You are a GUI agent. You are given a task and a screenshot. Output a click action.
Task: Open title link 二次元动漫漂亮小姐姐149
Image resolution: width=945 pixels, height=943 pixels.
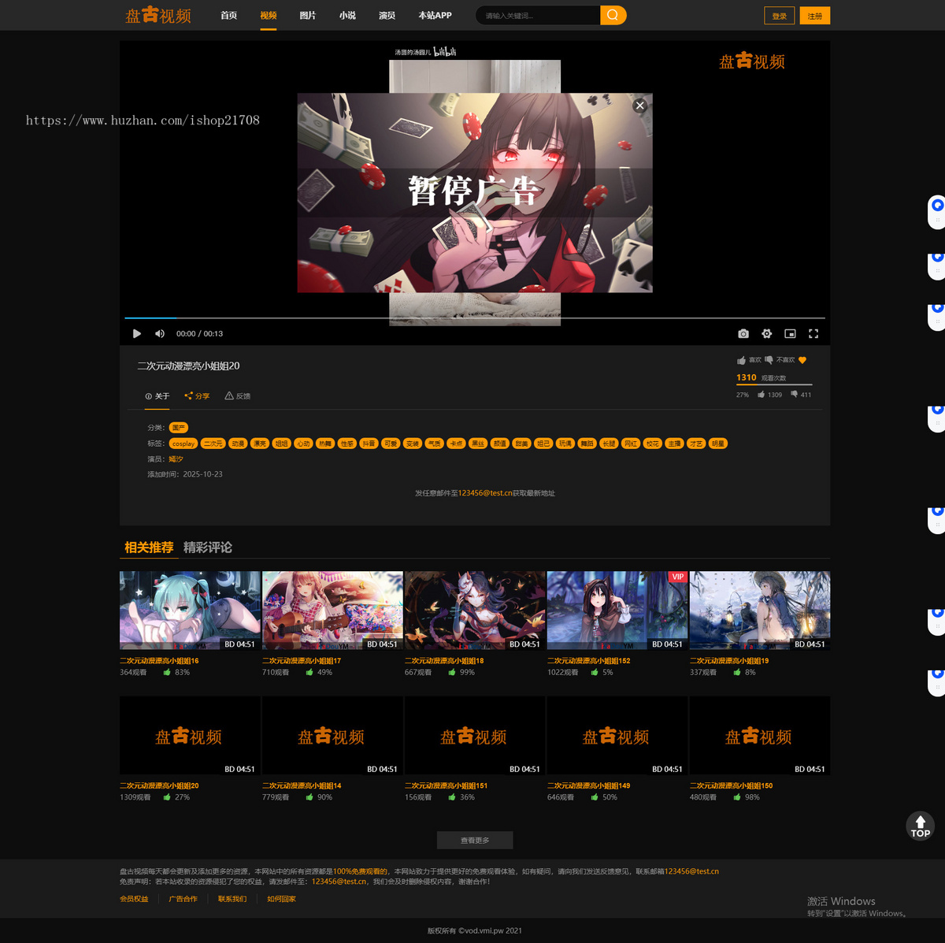point(589,785)
